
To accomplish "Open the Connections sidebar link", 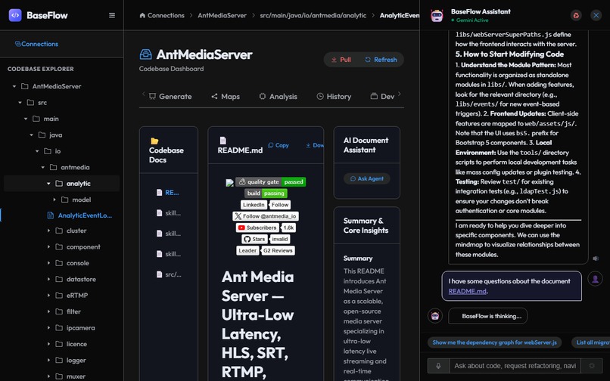I will tap(36, 44).
